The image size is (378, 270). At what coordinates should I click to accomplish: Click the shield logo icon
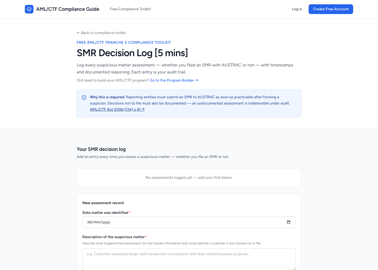[29, 9]
